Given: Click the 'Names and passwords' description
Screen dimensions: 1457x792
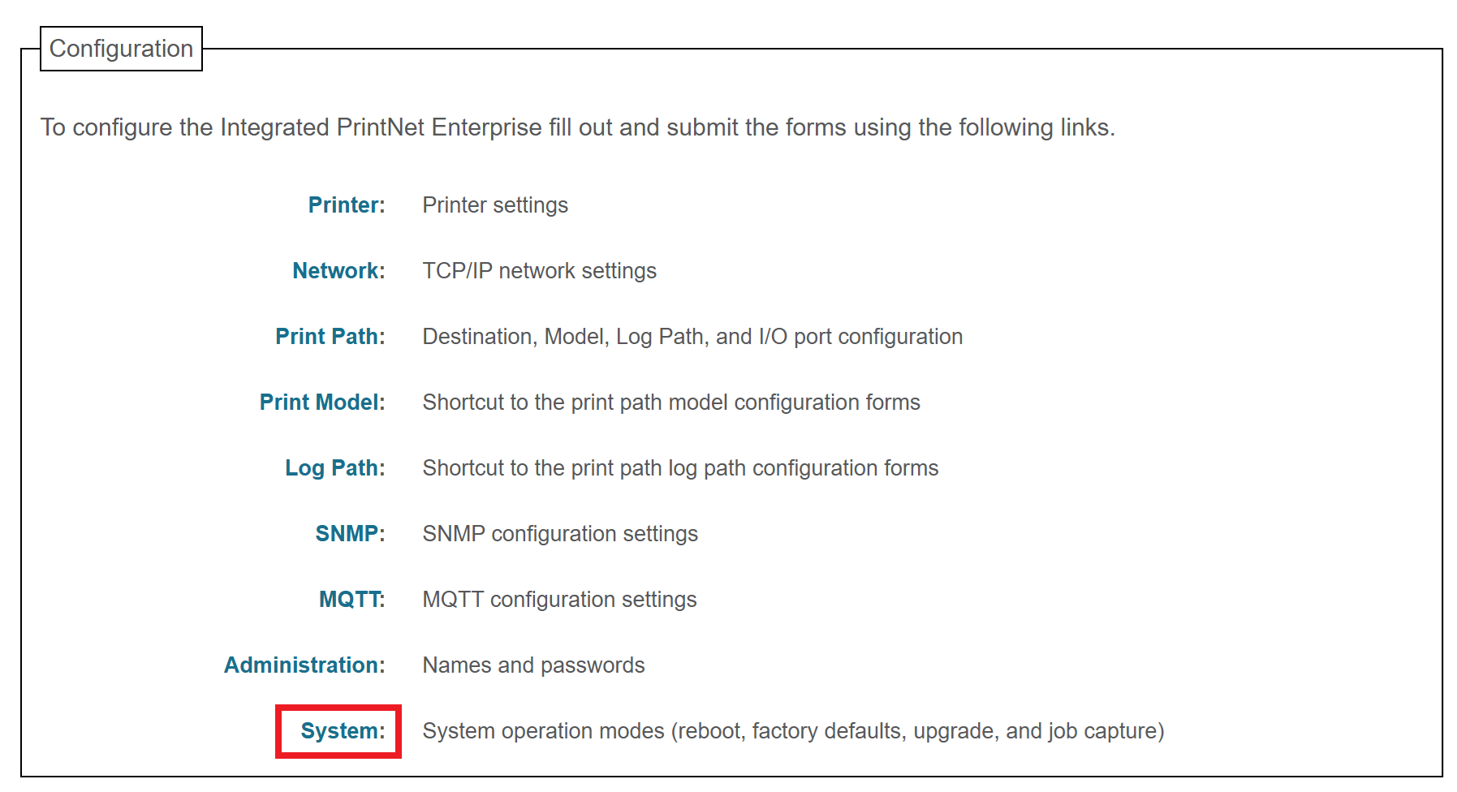Looking at the screenshot, I should 533,665.
